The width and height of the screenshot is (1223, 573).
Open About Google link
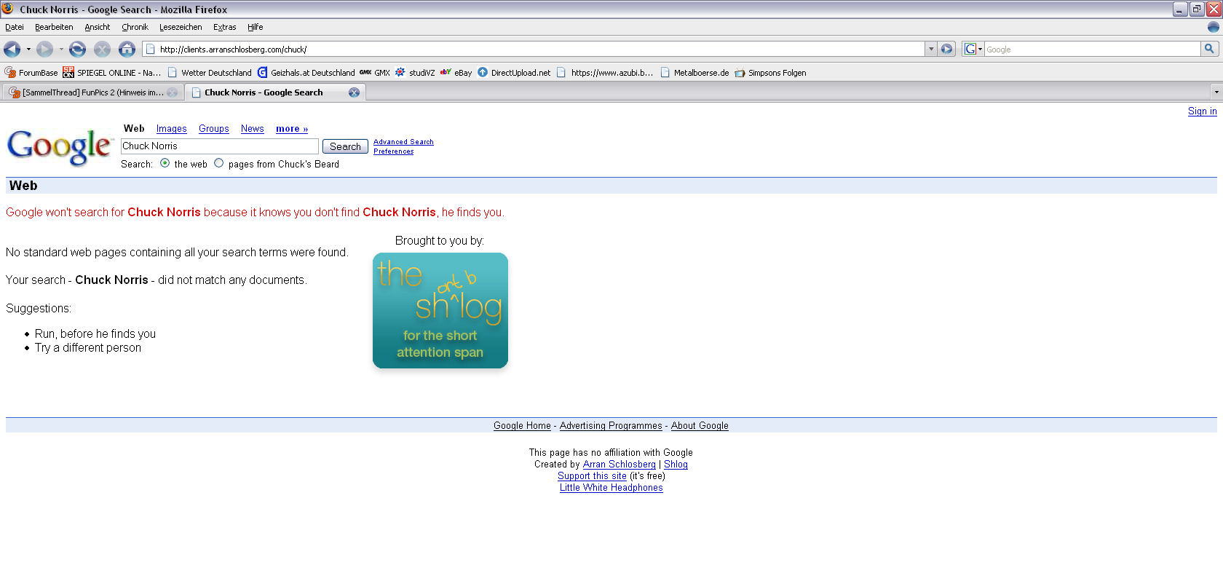(700, 426)
